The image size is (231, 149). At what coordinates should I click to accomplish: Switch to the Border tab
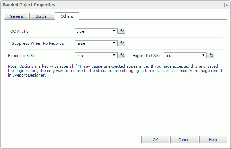coord(42,16)
